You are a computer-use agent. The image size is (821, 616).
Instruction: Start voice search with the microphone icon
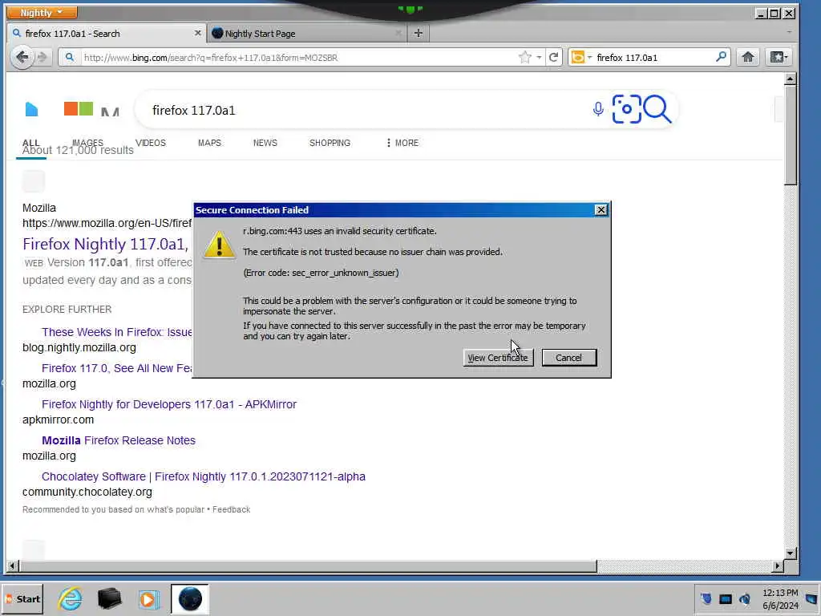click(x=598, y=109)
